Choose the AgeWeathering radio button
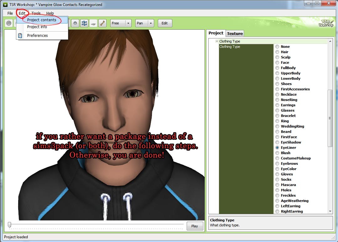This screenshot has height=242, width=338. pyautogui.click(x=277, y=200)
